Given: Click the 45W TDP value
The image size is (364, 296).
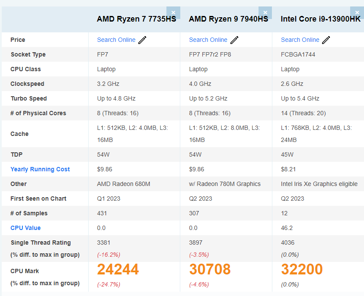Looking at the screenshot, I should click(287, 154).
